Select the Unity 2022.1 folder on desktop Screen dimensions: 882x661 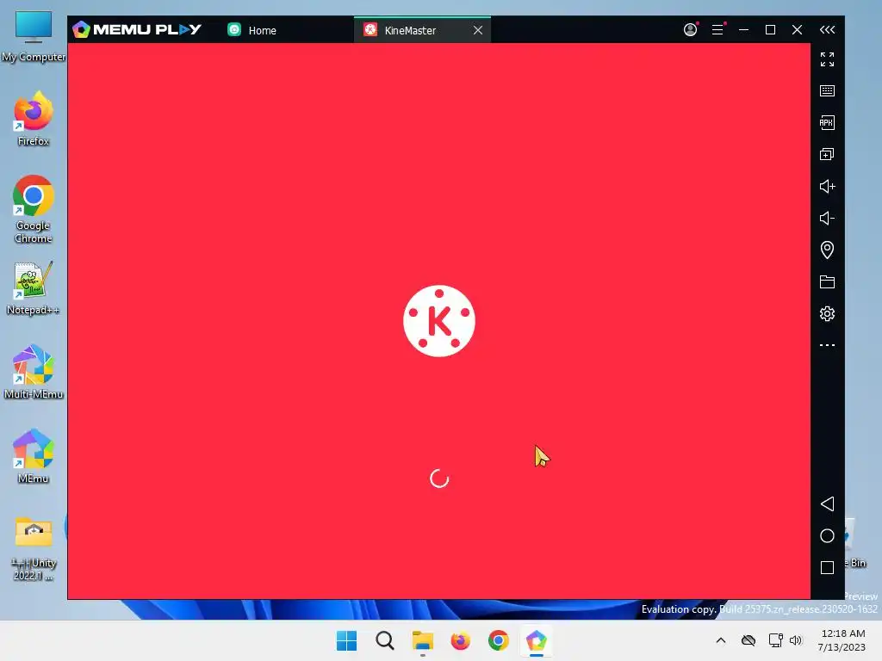click(34, 548)
